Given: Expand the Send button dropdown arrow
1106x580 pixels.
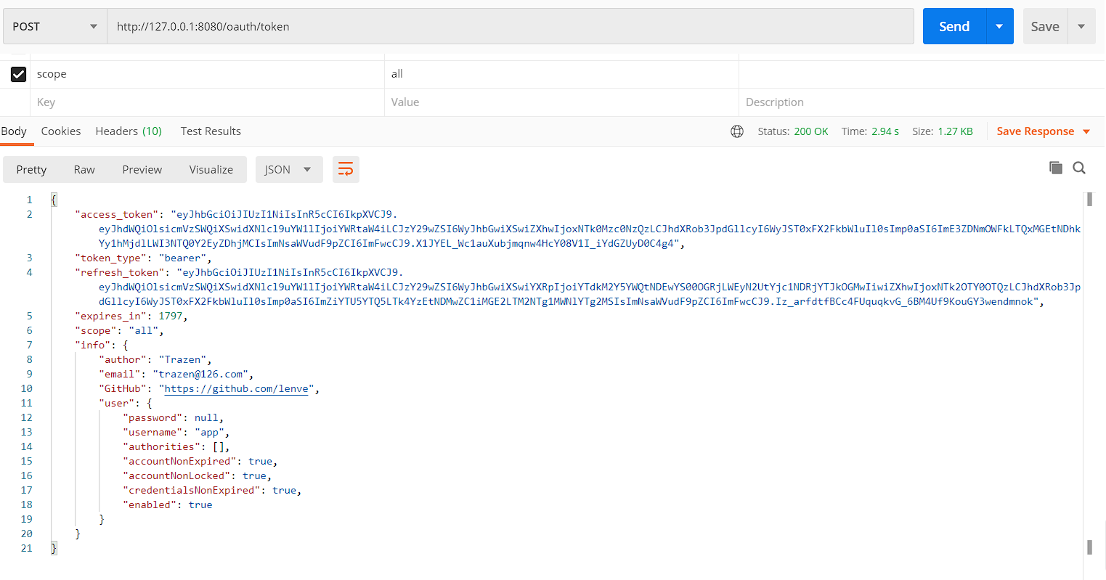Looking at the screenshot, I should pos(999,26).
